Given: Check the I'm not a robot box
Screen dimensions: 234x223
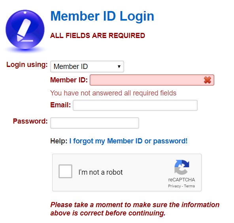Looking at the screenshot, I should (65, 171).
